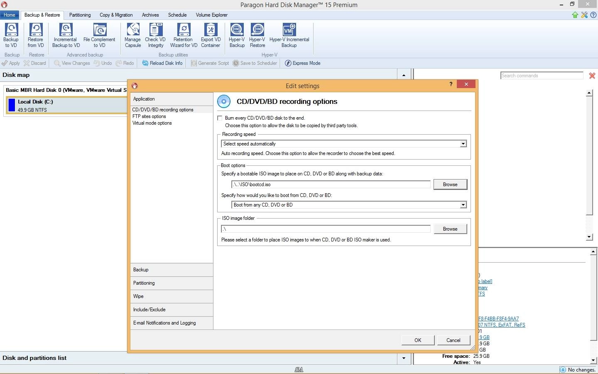Click Reload Disk Info

162,63
